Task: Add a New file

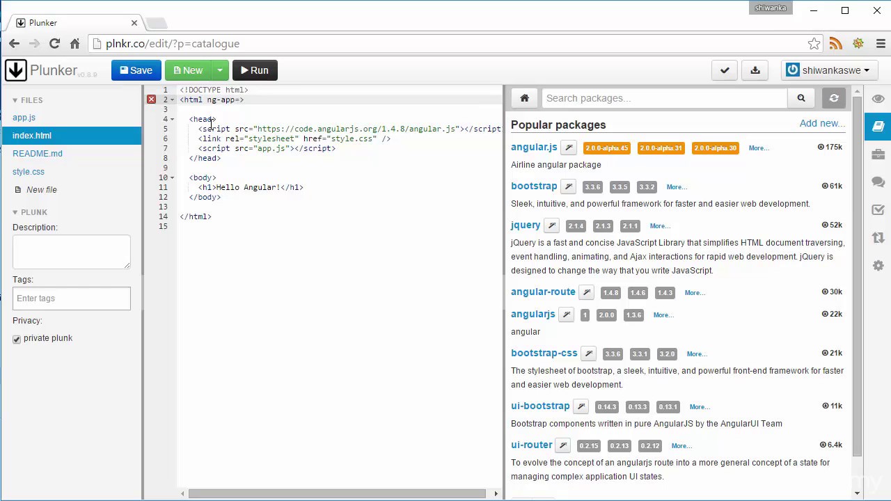Action: [x=36, y=190]
